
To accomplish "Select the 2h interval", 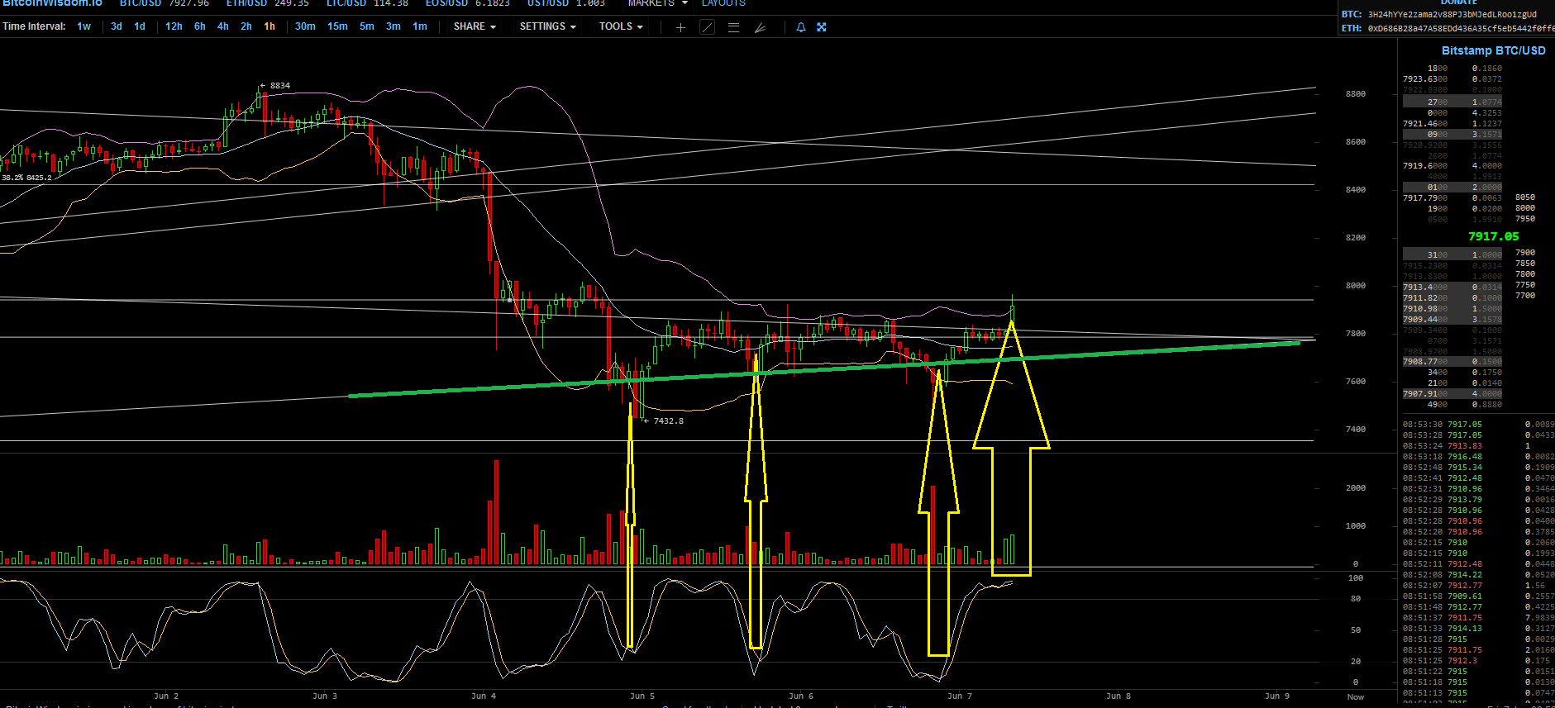I will pyautogui.click(x=246, y=26).
